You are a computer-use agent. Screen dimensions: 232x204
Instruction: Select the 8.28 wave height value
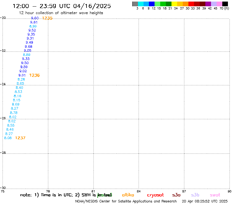(x=21, y=79)
